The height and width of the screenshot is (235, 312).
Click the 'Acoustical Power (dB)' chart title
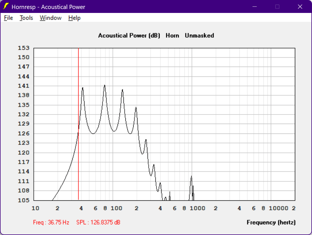[129, 35]
